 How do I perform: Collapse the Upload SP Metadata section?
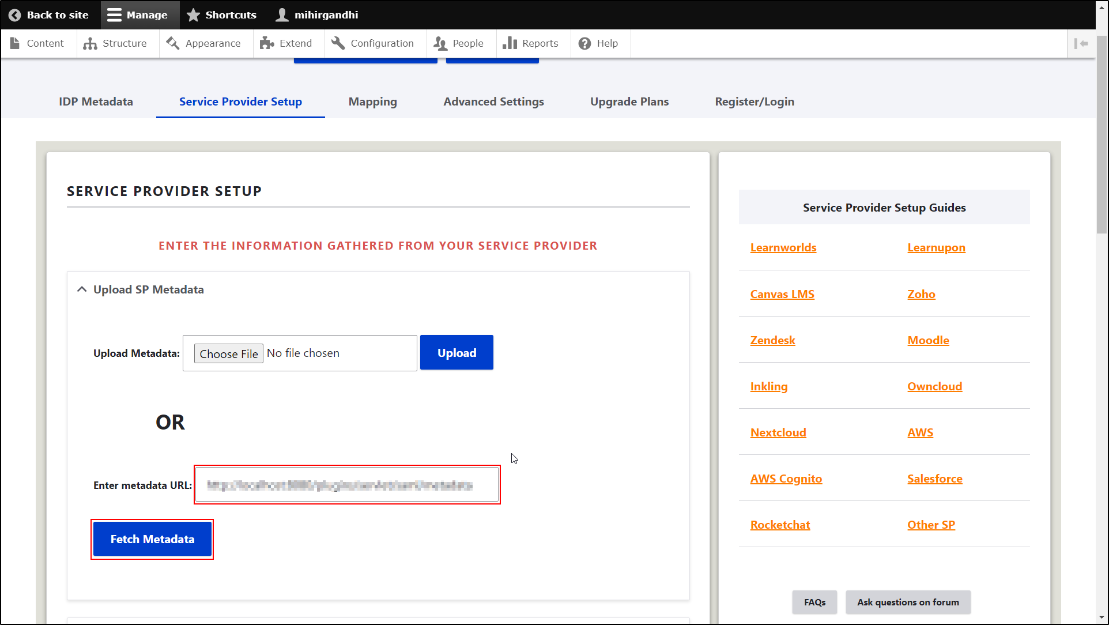click(x=82, y=289)
